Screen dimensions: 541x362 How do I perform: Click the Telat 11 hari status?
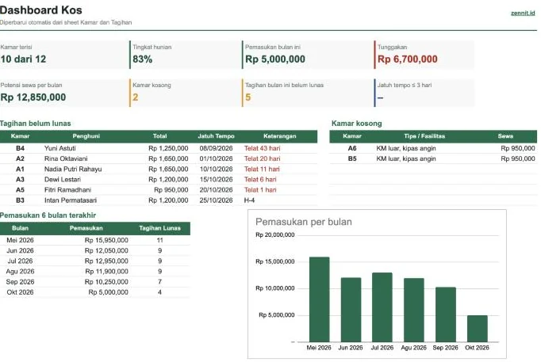[262, 169]
